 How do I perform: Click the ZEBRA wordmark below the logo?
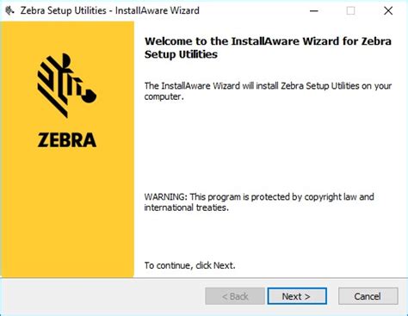coord(67,139)
